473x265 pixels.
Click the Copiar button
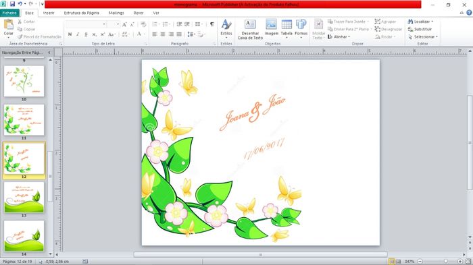pos(26,29)
